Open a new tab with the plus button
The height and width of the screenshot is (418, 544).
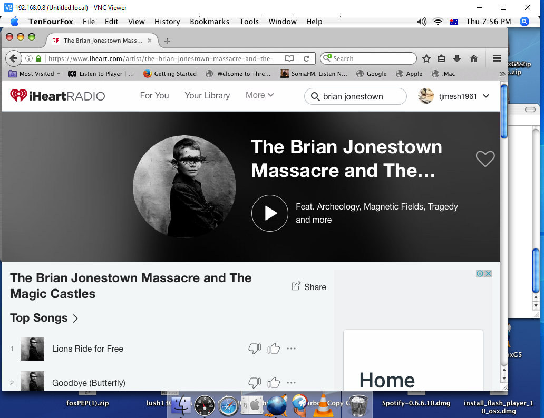coord(167,41)
